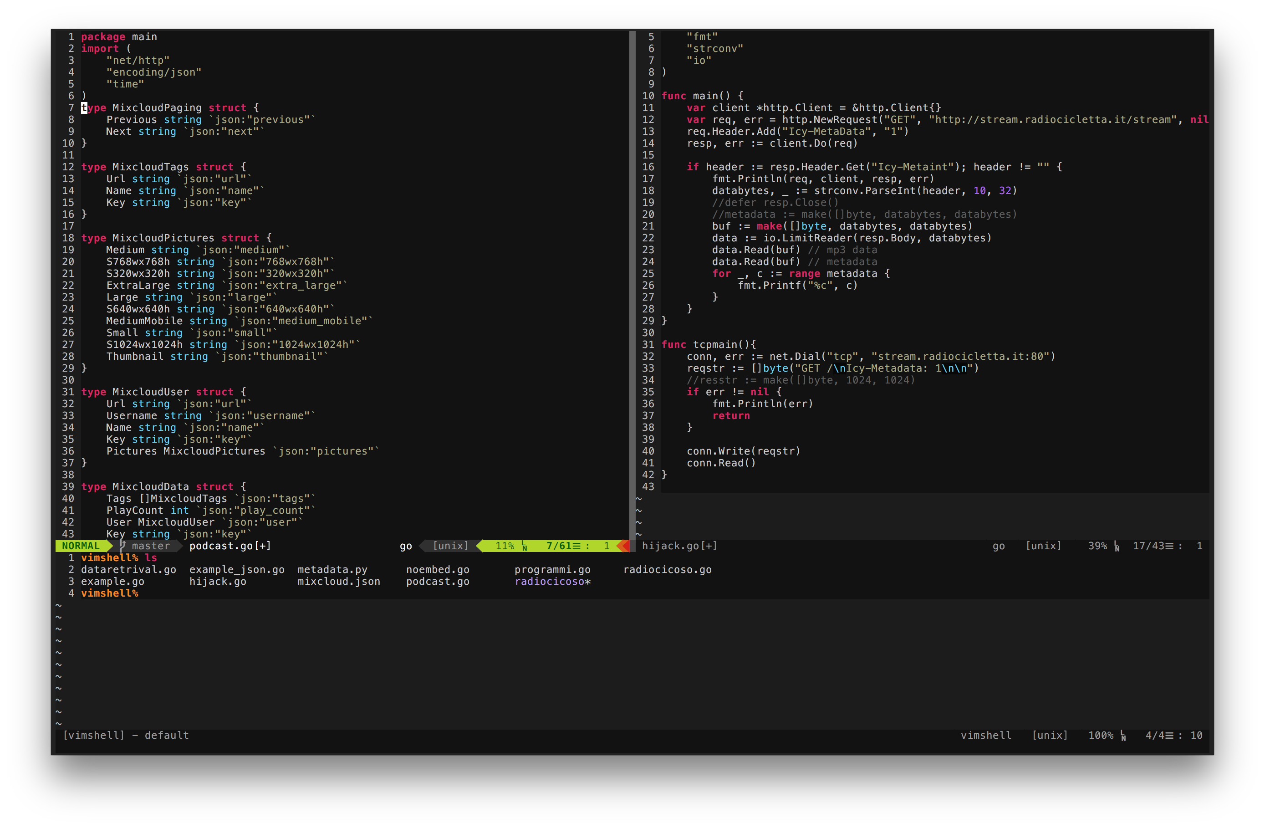Click the vimshell filetype label in bottom statusline
This screenshot has width=1265, height=828.
click(x=985, y=735)
